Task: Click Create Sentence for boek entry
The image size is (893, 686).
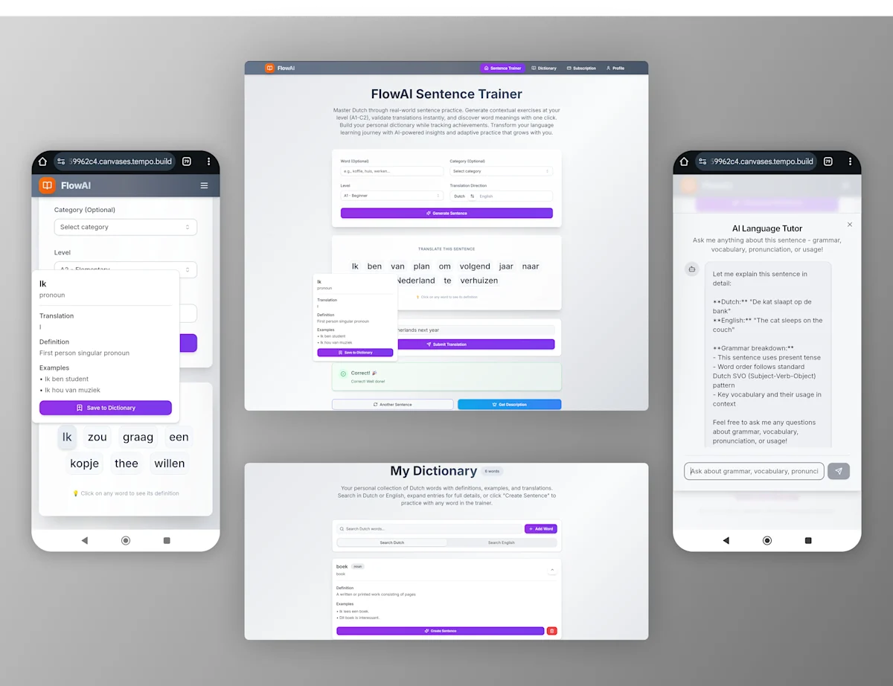Action: pyautogui.click(x=441, y=631)
